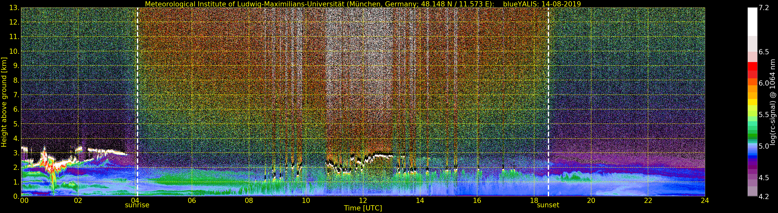Click the height axis tick label 4.
Screen dimensions: 778x213
point(17,138)
